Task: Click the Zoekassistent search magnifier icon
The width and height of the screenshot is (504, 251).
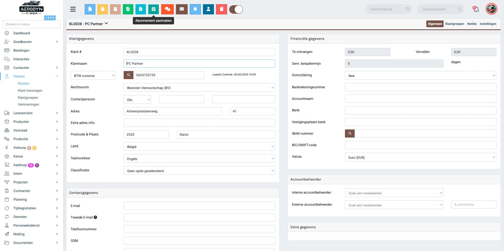Action: 460,9
